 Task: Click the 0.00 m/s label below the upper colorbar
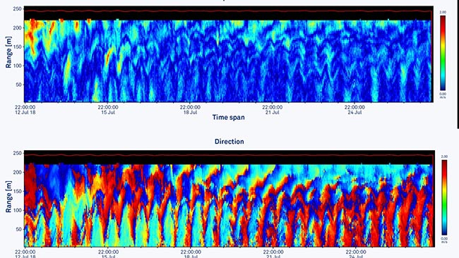(x=443, y=95)
